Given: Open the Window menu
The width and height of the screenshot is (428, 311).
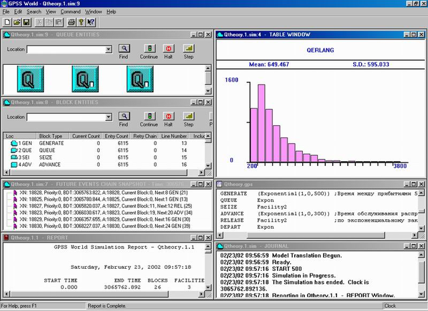Looking at the screenshot, I should point(94,12).
